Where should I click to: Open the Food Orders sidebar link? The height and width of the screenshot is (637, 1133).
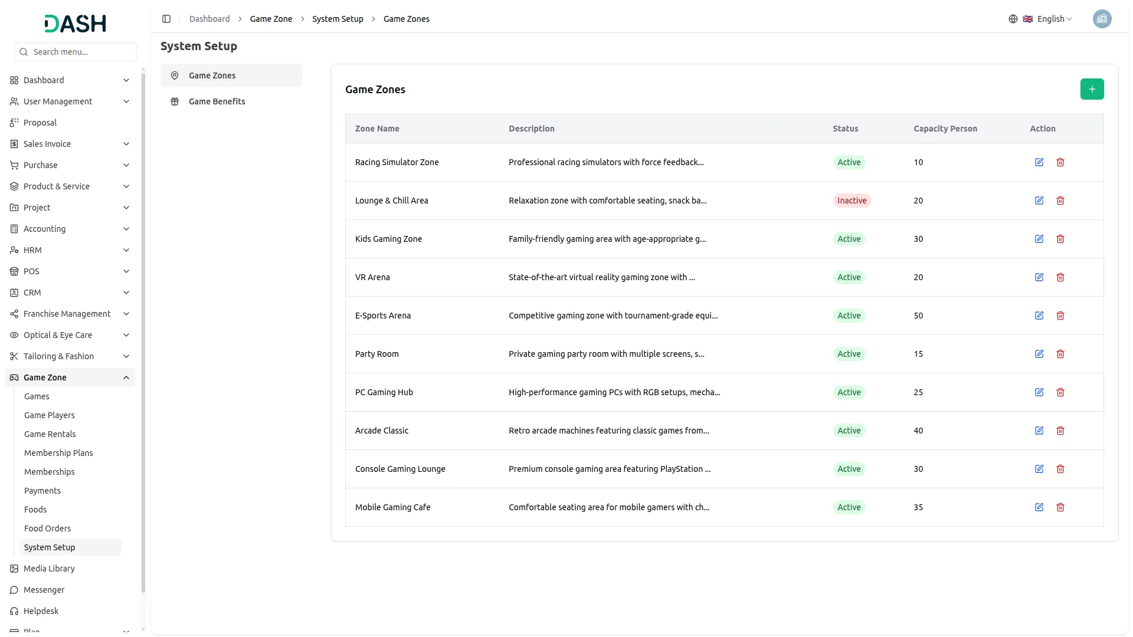coord(47,528)
